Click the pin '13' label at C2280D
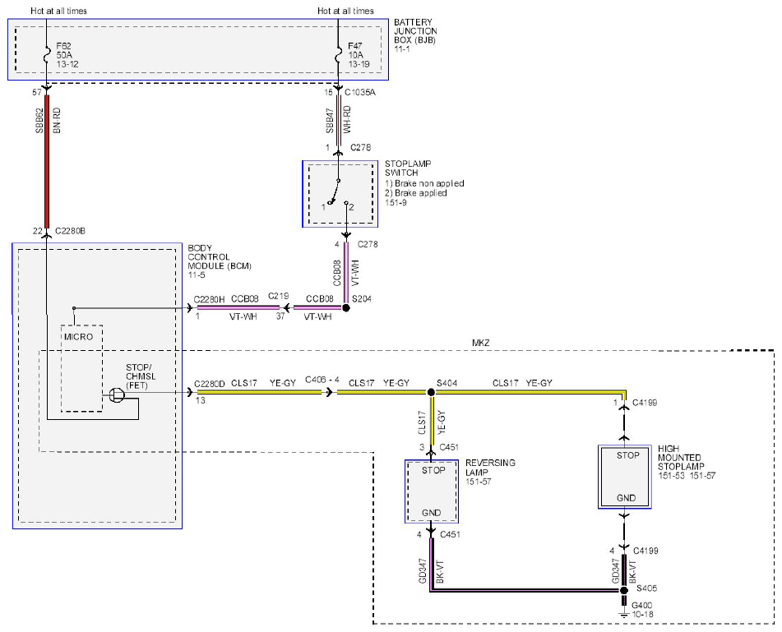Screen dimensions: 782x632 click(x=201, y=400)
